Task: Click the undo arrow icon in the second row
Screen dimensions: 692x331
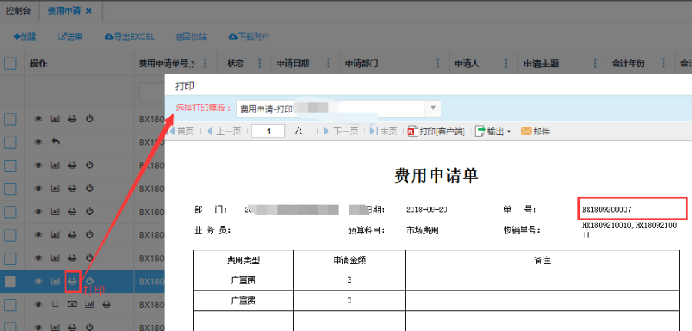Action: pyautogui.click(x=55, y=142)
